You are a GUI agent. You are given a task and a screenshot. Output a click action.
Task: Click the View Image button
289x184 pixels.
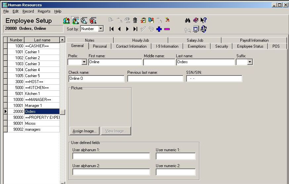(116, 131)
